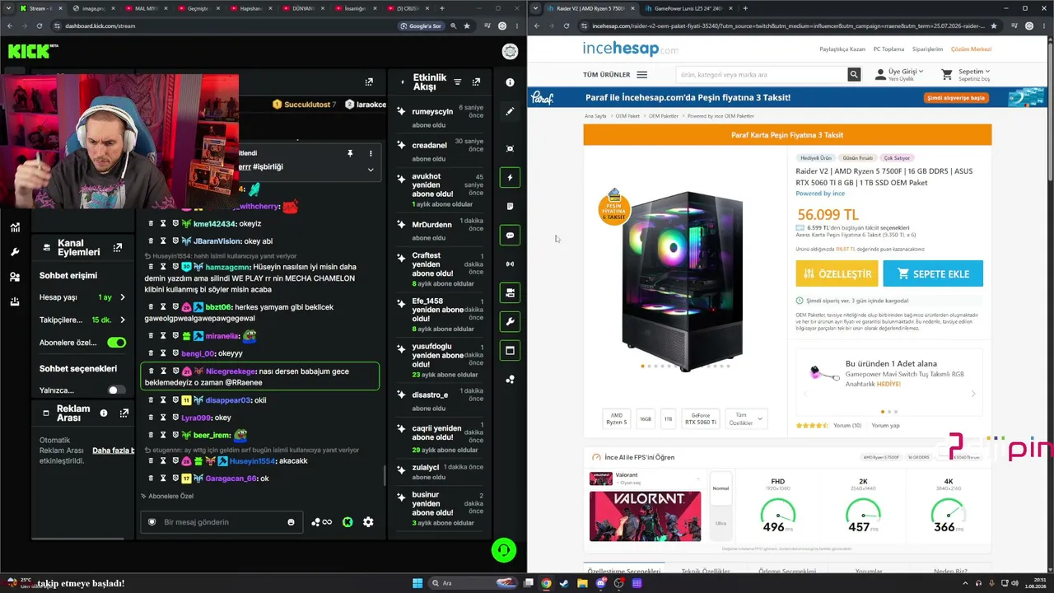Screen dimensions: 1054x593
Task: Open the info icon in Kick's right sidebar
Action: [510, 82]
